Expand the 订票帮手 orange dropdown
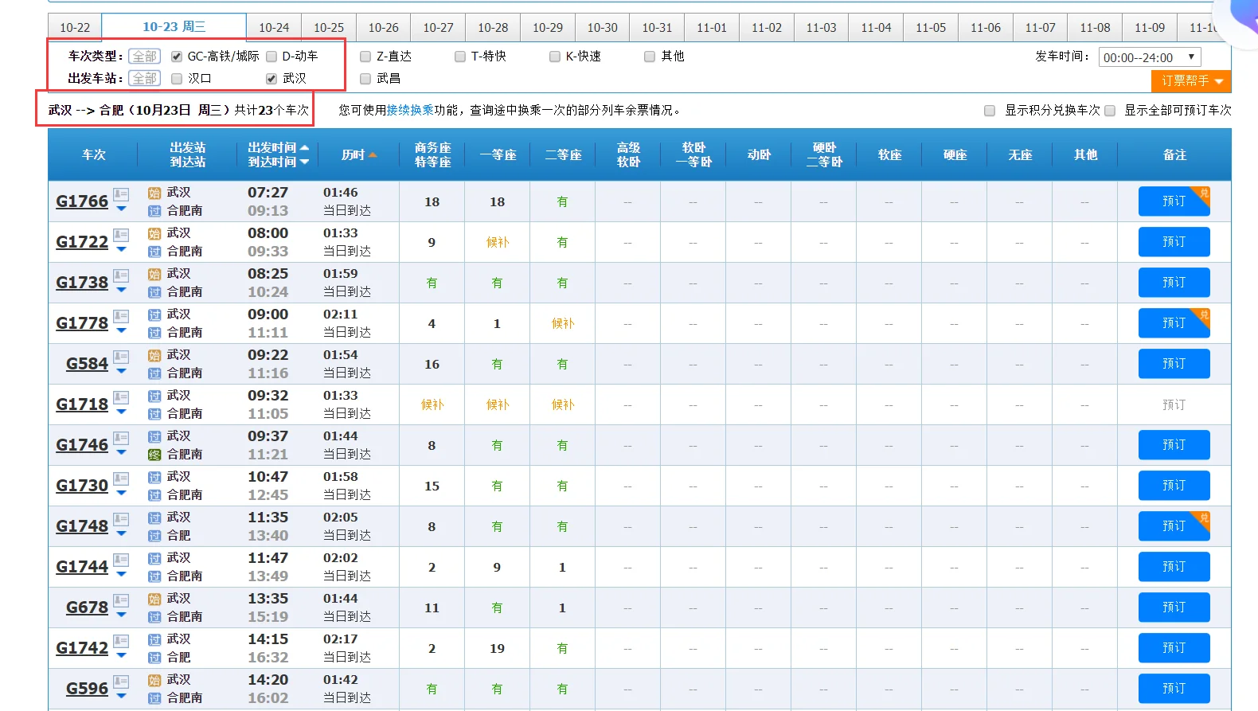 pyautogui.click(x=1190, y=81)
